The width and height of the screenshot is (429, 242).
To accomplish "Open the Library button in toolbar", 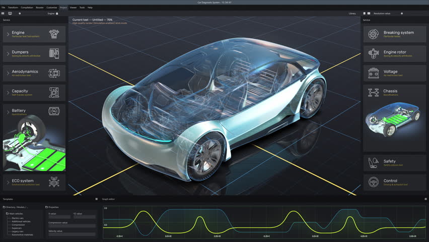I will point(352,14).
